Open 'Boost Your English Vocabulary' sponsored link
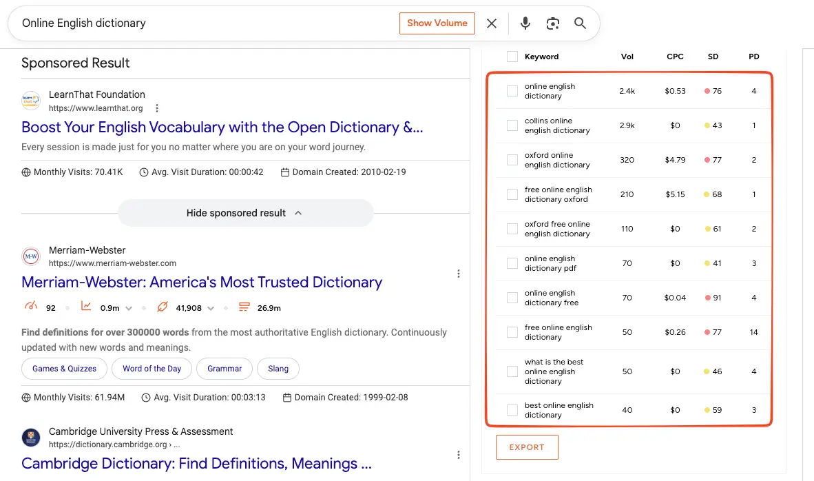 (222, 127)
